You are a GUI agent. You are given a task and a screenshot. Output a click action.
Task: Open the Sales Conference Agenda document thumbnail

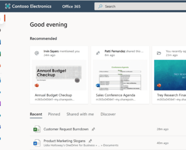pos(120,75)
